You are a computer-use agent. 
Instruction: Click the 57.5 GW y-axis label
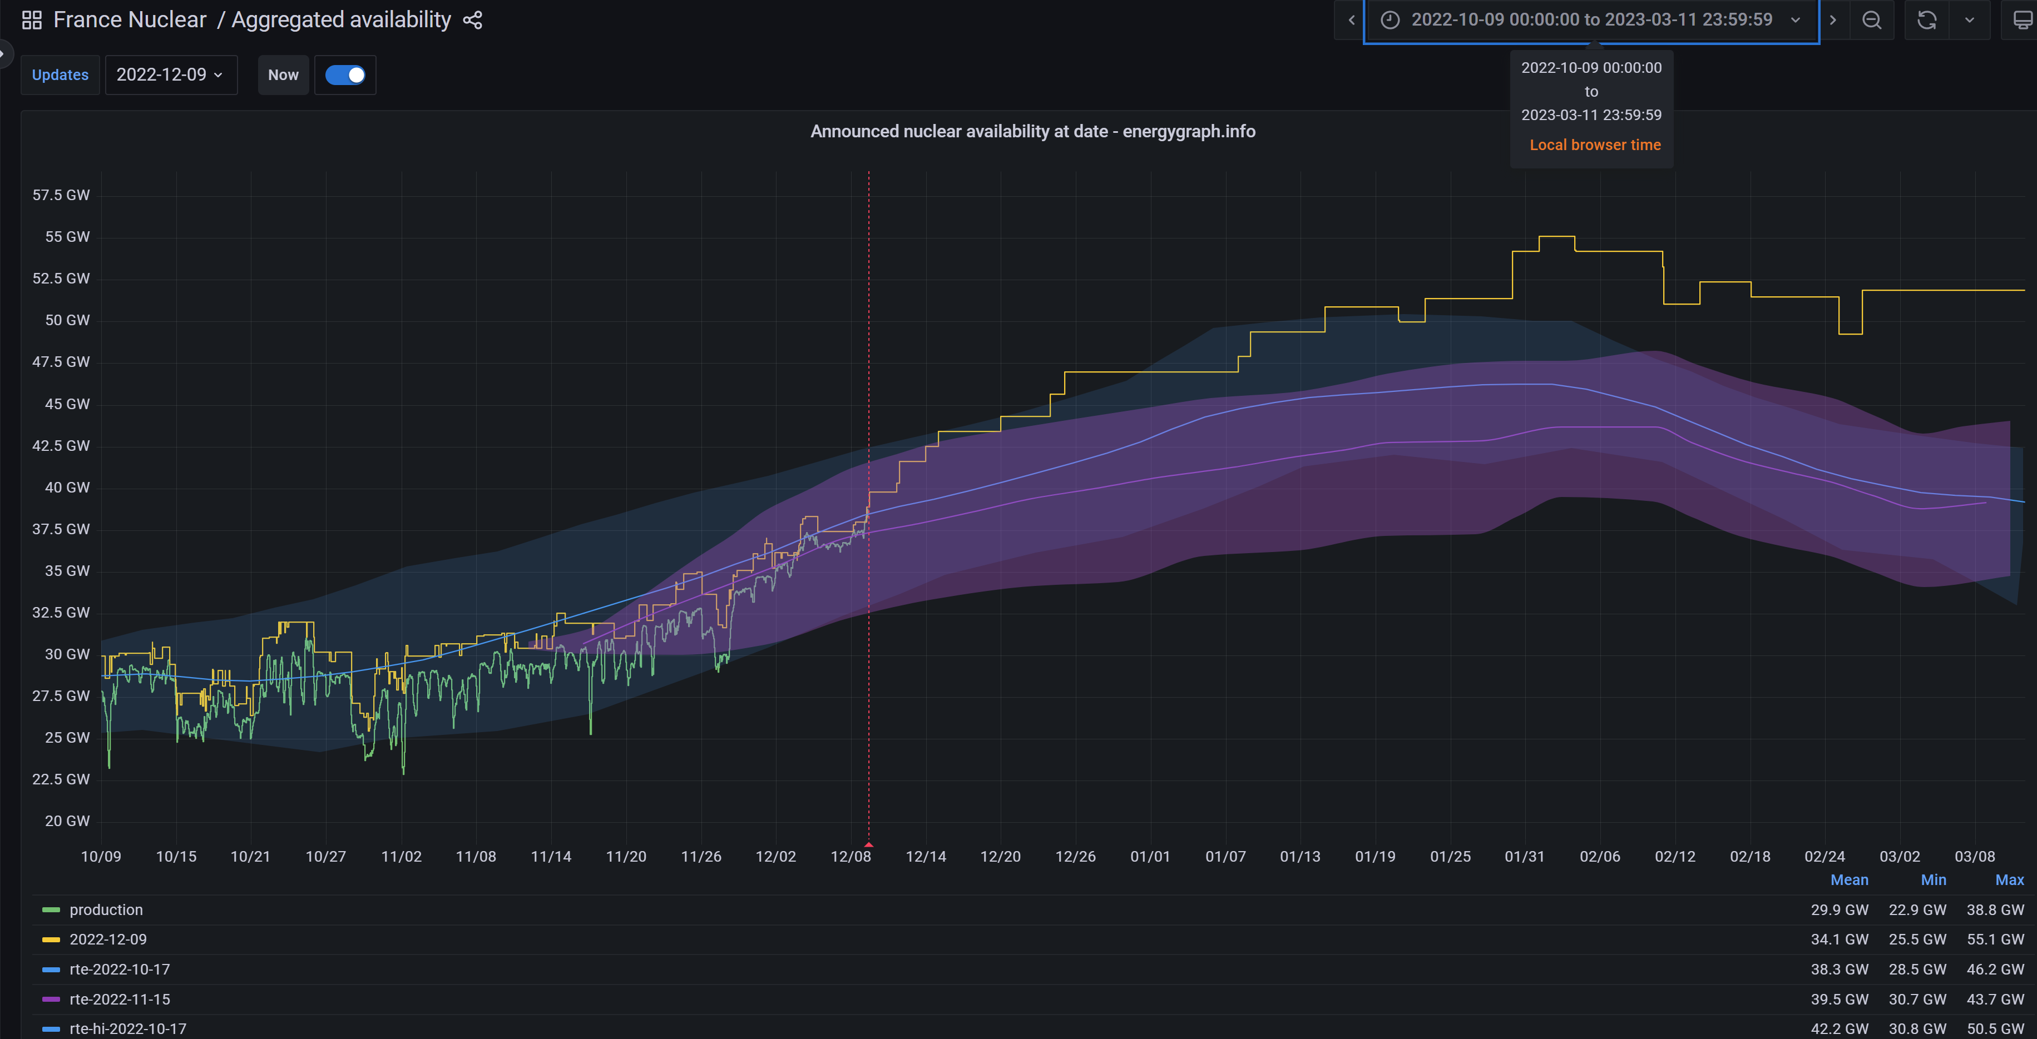[61, 195]
